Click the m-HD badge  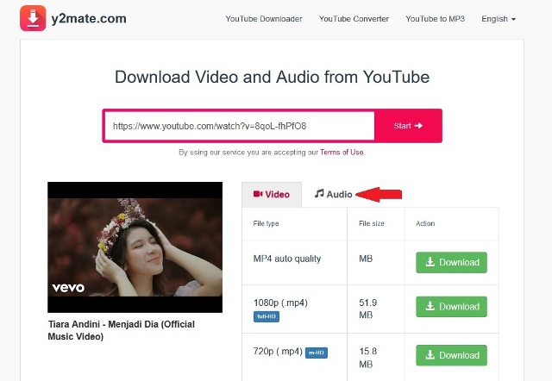click(317, 353)
